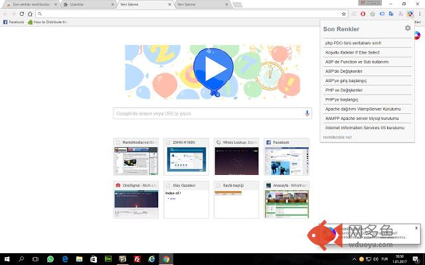Open a new browser tab
The width and height of the screenshot is (425, 265).
point(238,5)
